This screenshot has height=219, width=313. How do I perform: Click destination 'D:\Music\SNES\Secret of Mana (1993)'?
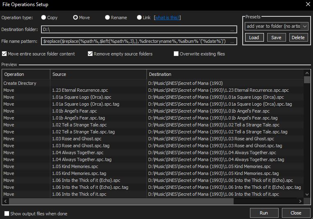coord(185,83)
